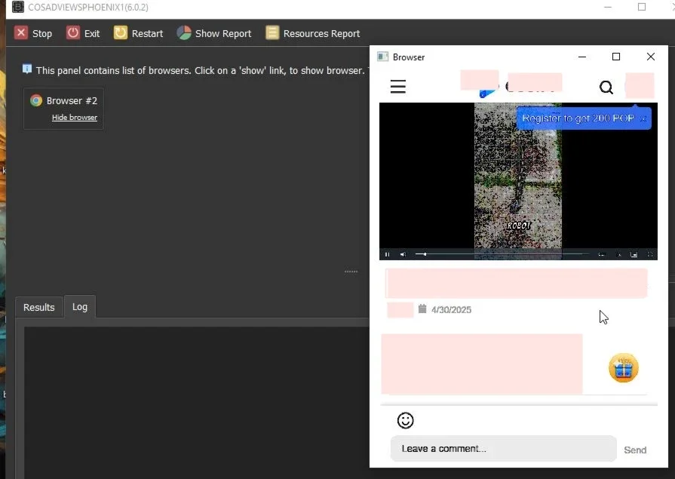
Task: Restart the application via Restart icon
Action: 121,33
